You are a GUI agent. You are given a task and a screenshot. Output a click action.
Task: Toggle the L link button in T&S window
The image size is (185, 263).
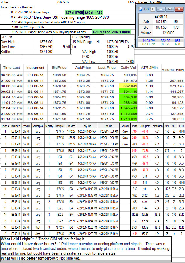153,9
